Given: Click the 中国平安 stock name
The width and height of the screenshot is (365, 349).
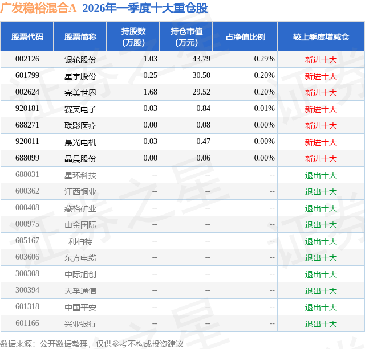Looking at the screenshot, I should 80,307.
